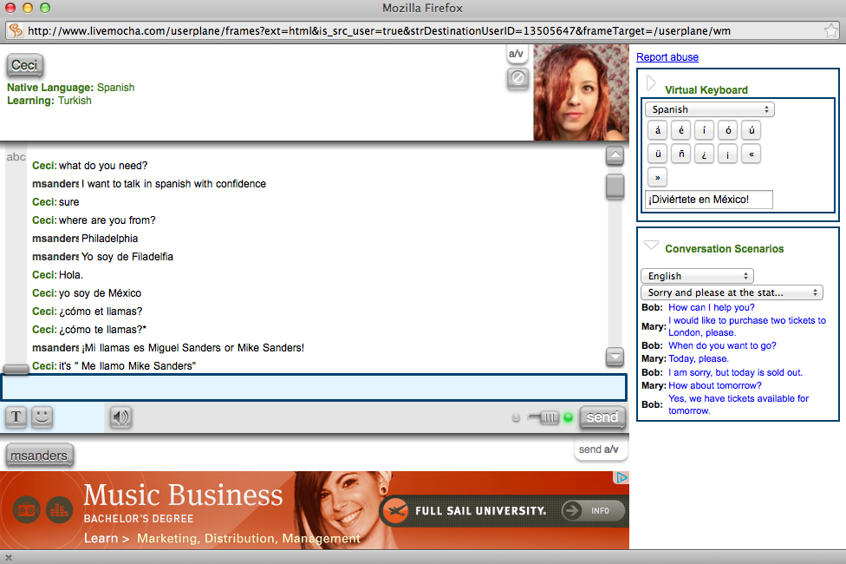Viewport: 846px width, 564px height.
Task: Collapse the Conversation Scenarios panel
Action: [x=652, y=246]
